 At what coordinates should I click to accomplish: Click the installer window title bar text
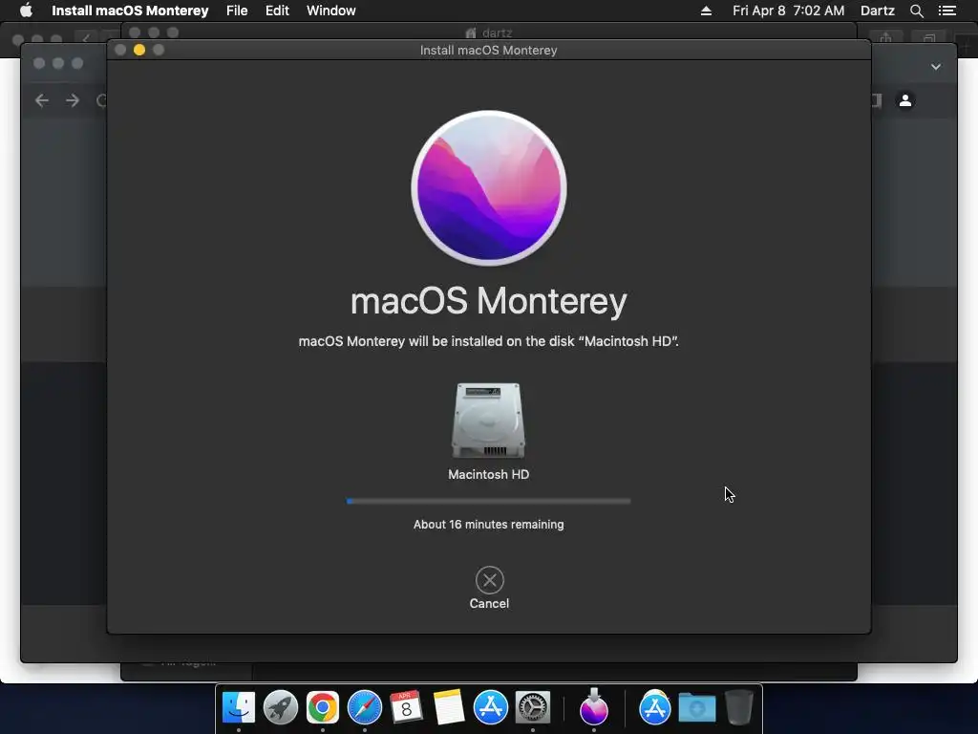click(488, 50)
